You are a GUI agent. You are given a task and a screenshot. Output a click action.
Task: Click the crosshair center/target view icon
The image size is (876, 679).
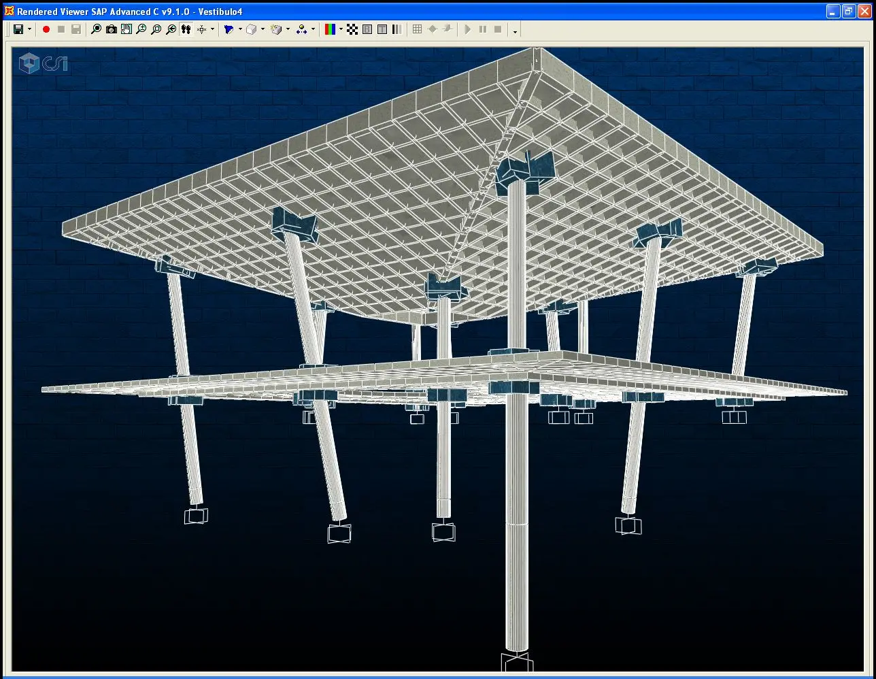pos(201,29)
